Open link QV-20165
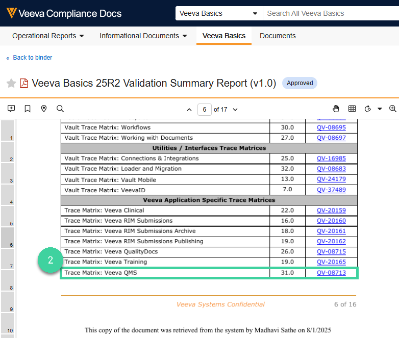Image resolution: width=399 pixels, height=338 pixels. 331,262
